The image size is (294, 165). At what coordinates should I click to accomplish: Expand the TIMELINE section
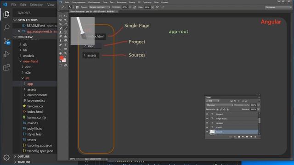(24, 162)
